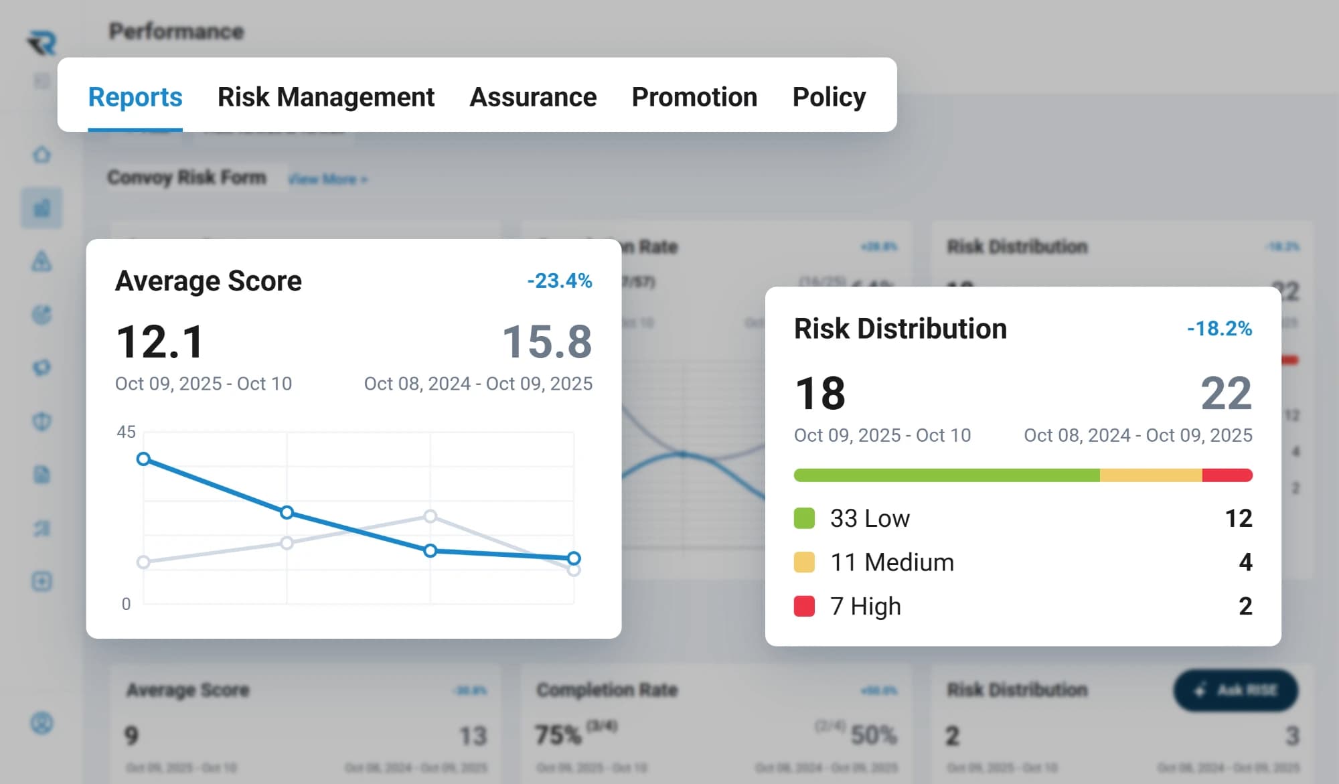The image size is (1339, 784).
Task: Click the '11 Medium' legend label
Action: coord(892,562)
